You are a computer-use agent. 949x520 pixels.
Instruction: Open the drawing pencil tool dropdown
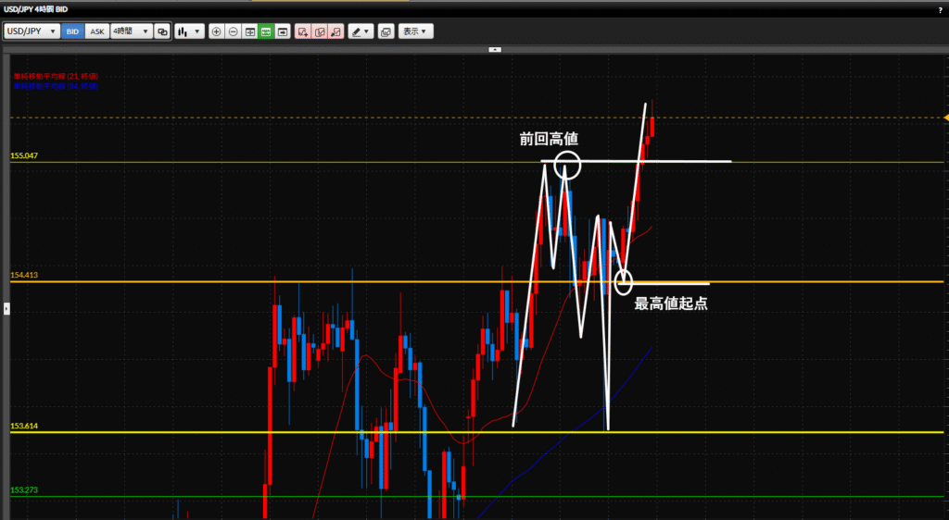click(x=361, y=31)
